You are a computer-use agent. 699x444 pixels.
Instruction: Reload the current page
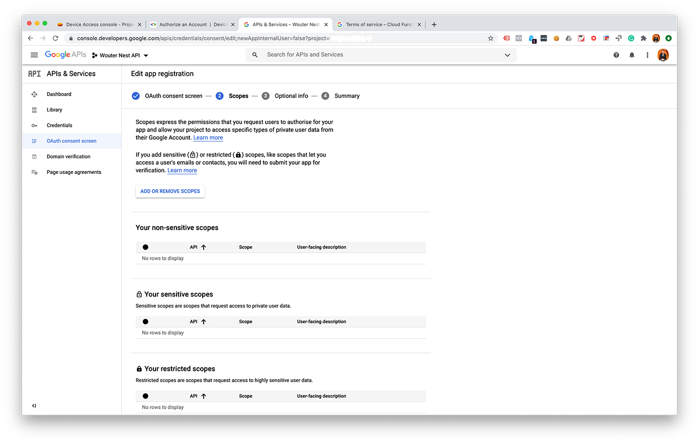coord(56,38)
